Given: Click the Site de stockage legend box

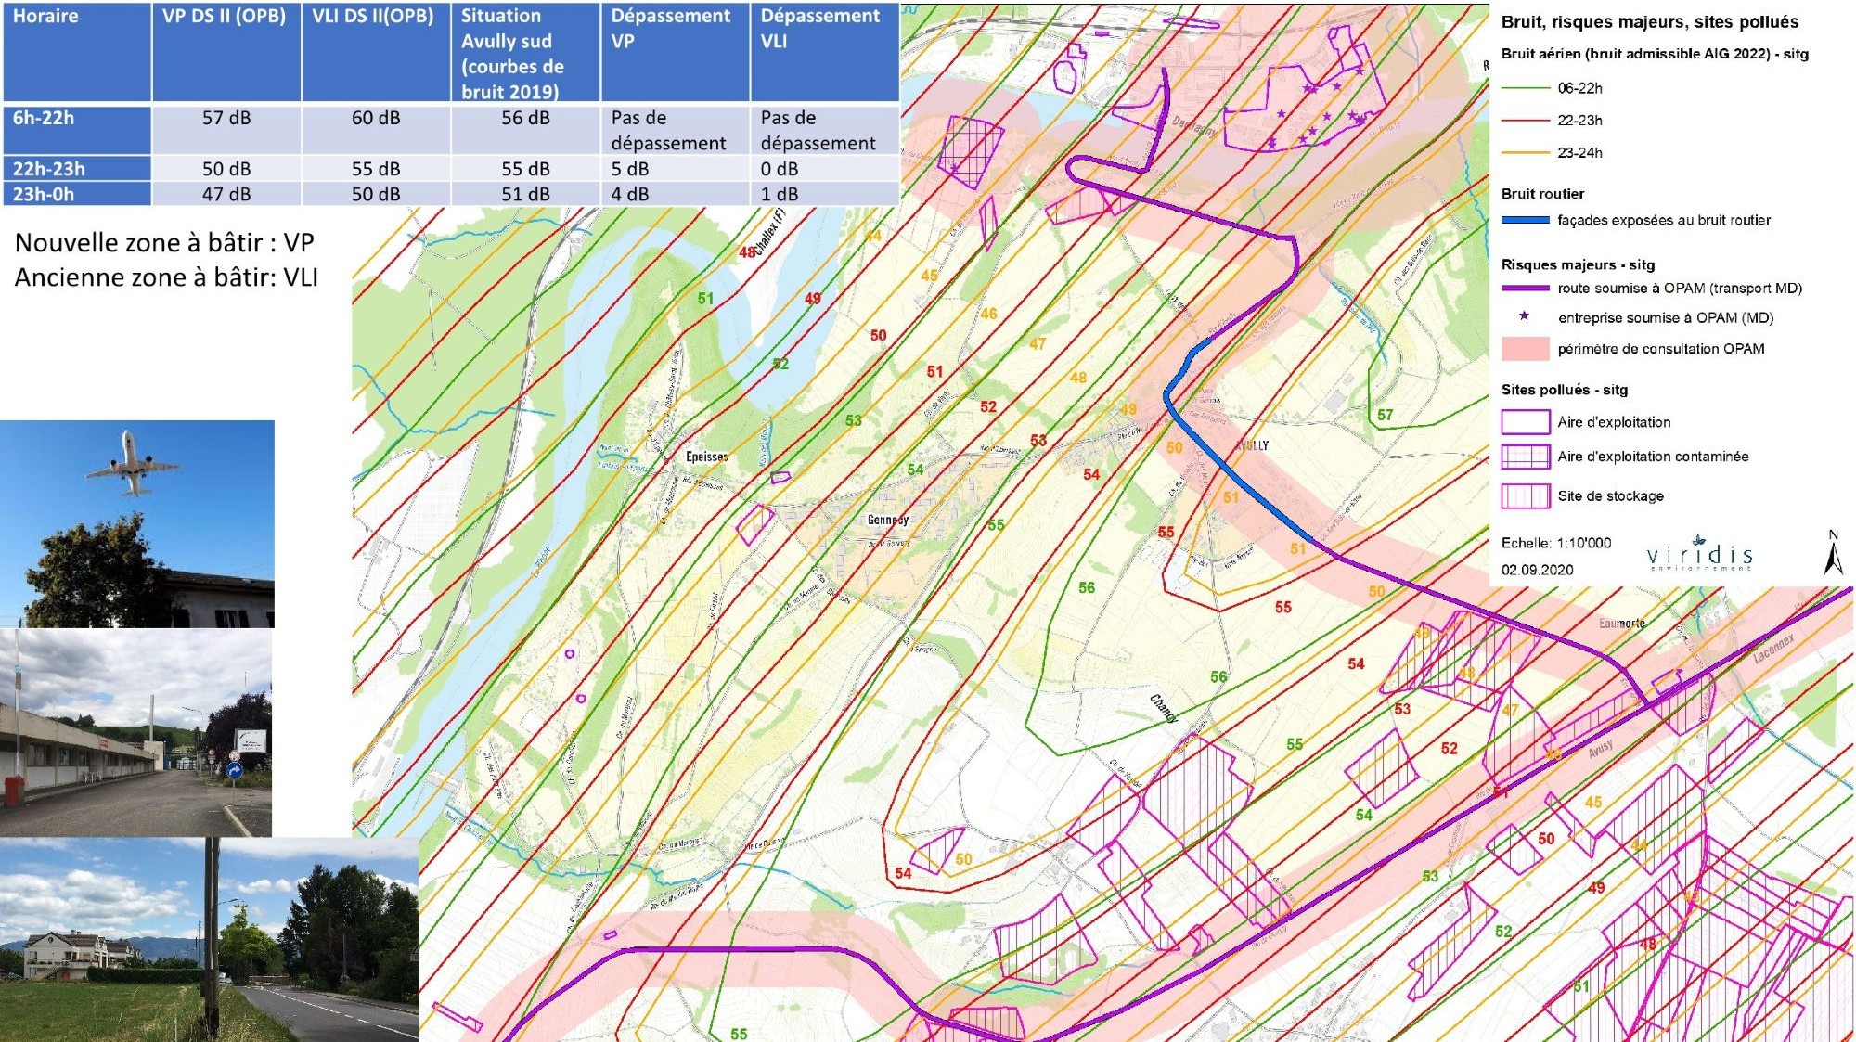Looking at the screenshot, I should pos(1525,496).
